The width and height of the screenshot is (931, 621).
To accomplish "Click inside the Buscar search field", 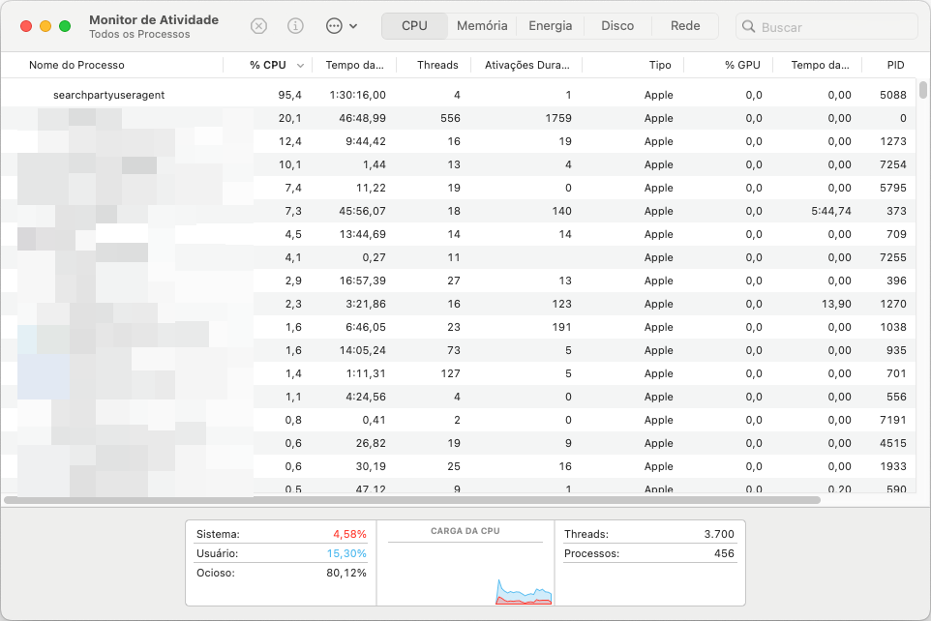I will (x=832, y=27).
